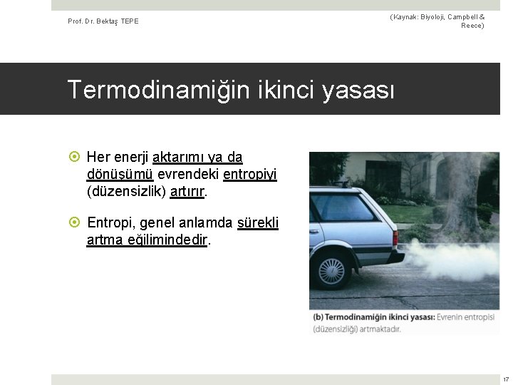Click the source text 'Kaynak: Biyoloji, Campbell & Reece'
The height and width of the screenshot is (385, 513).
pyautogui.click(x=437, y=21)
